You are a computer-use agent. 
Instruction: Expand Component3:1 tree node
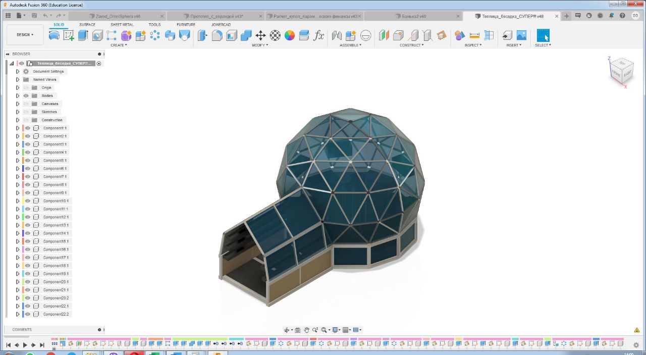point(17,144)
